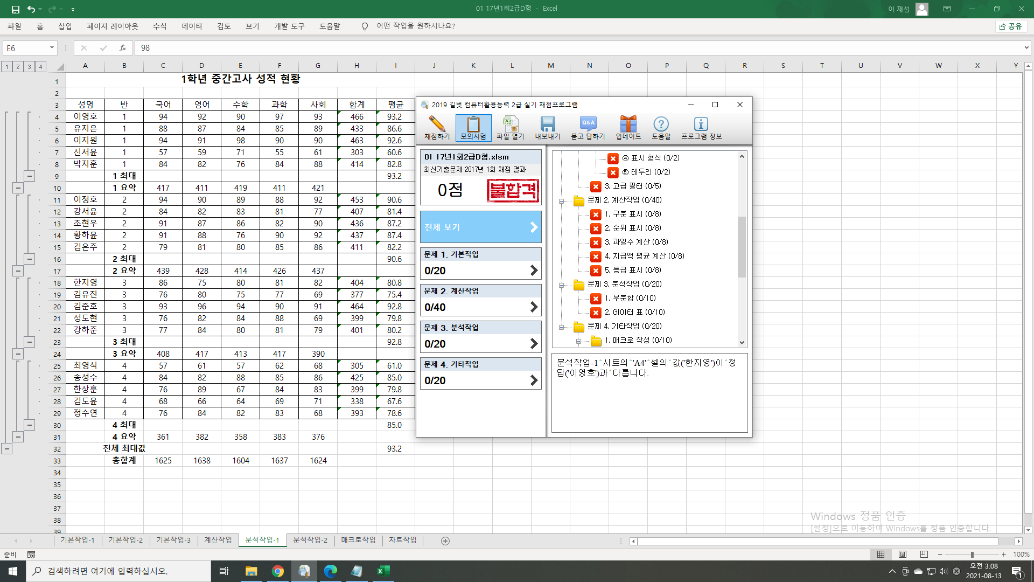The height and width of the screenshot is (582, 1034).
Task: Collapse 문제 2. 계산작업 tree folder
Action: pyautogui.click(x=561, y=200)
